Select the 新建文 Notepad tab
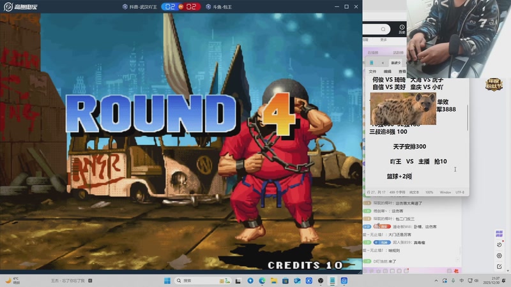511x287 pixels. click(x=395, y=63)
